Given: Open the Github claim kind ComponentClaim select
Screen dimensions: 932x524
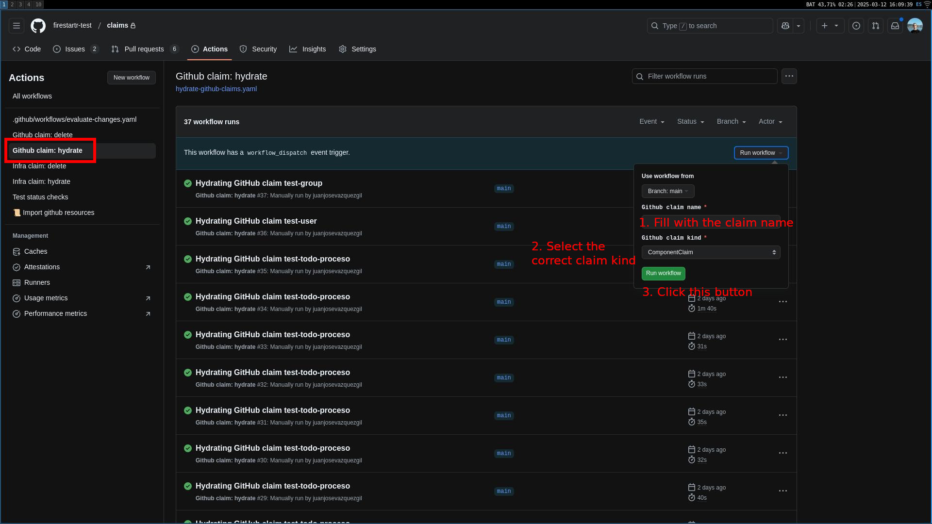Looking at the screenshot, I should pyautogui.click(x=711, y=252).
